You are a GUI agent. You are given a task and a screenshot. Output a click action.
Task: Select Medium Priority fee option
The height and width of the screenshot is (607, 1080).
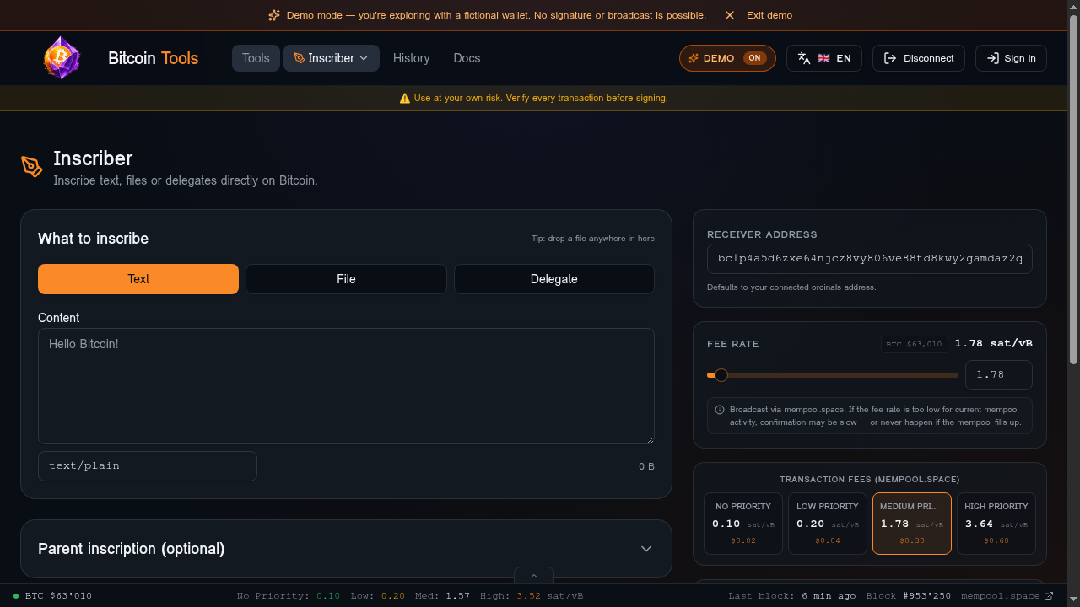912,524
